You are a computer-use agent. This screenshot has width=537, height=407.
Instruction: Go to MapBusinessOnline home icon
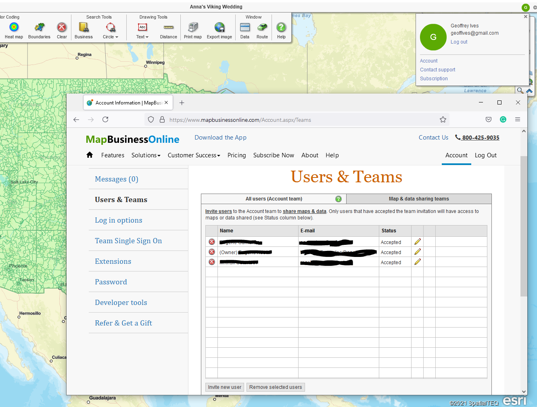pyautogui.click(x=90, y=155)
